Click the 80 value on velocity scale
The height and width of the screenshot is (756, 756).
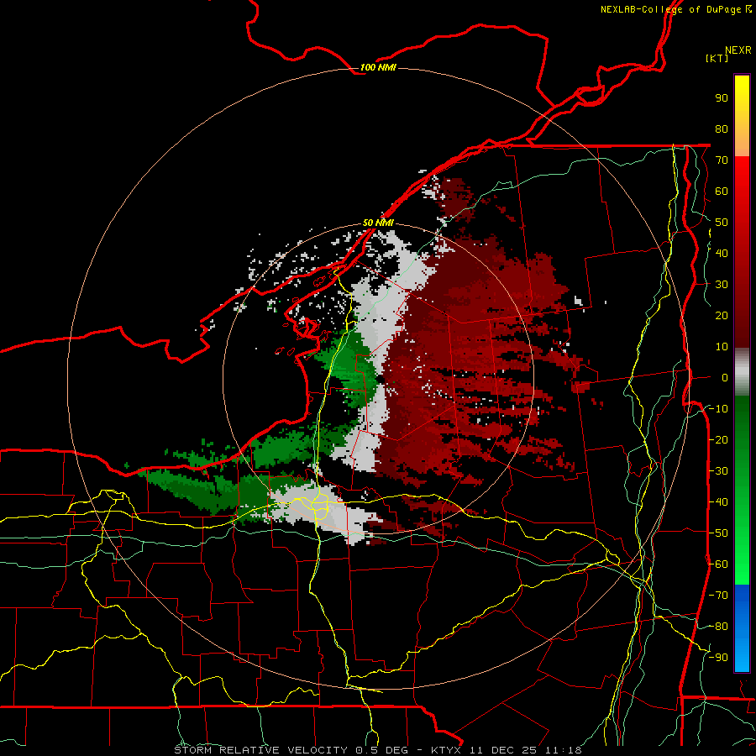coord(722,129)
